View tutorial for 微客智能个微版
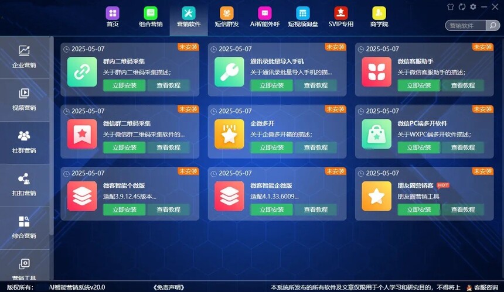Screen dimensions: 504x292 click(x=168, y=209)
